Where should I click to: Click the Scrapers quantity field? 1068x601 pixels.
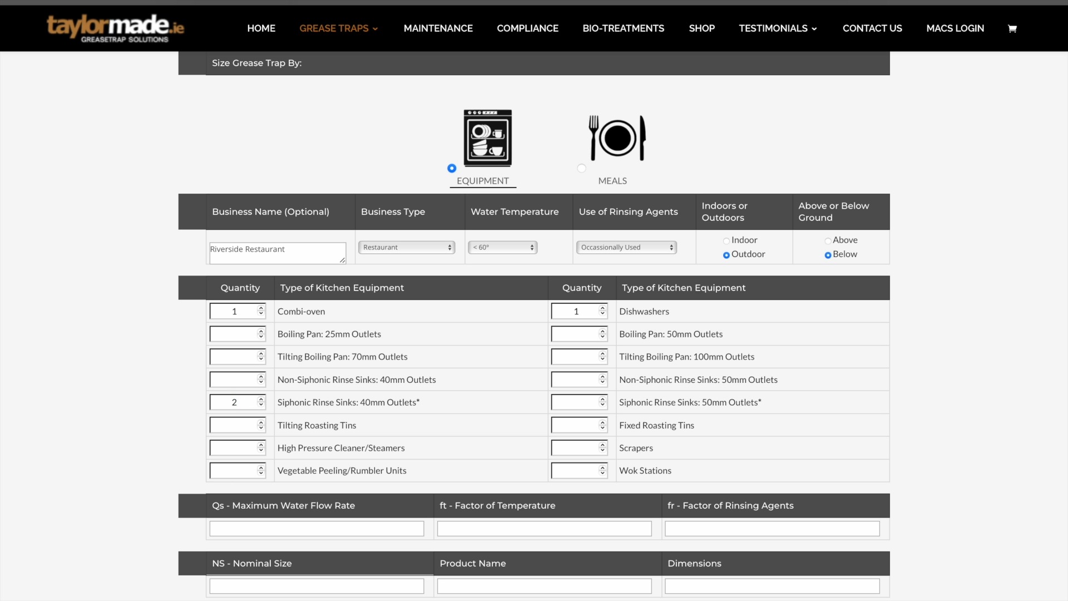coord(574,448)
